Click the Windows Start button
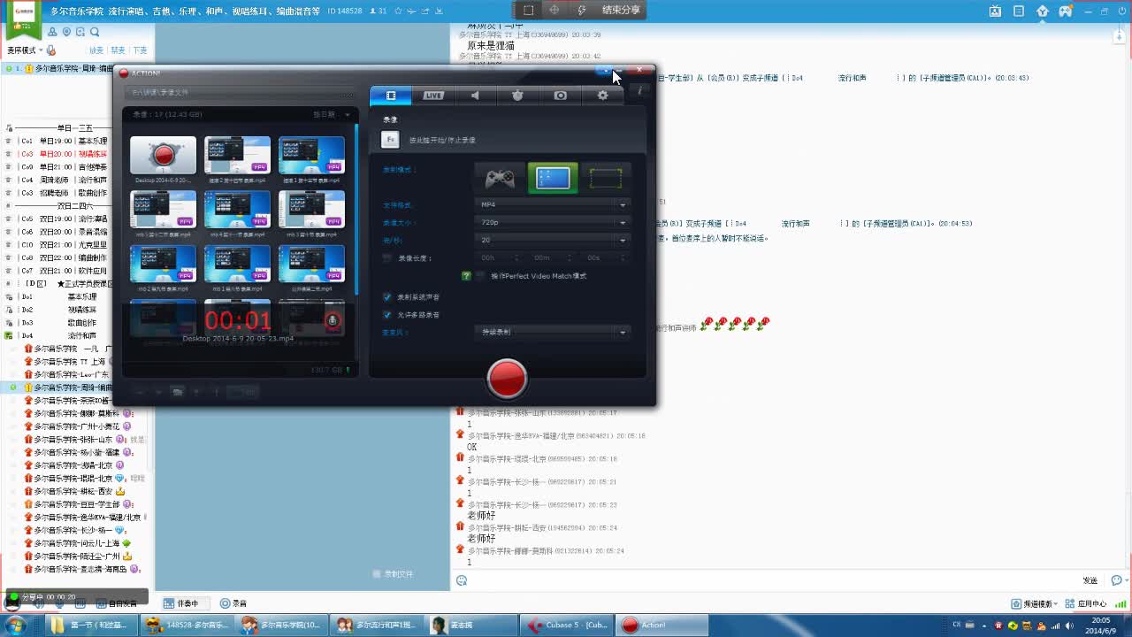The height and width of the screenshot is (637, 1132). pyautogui.click(x=15, y=625)
